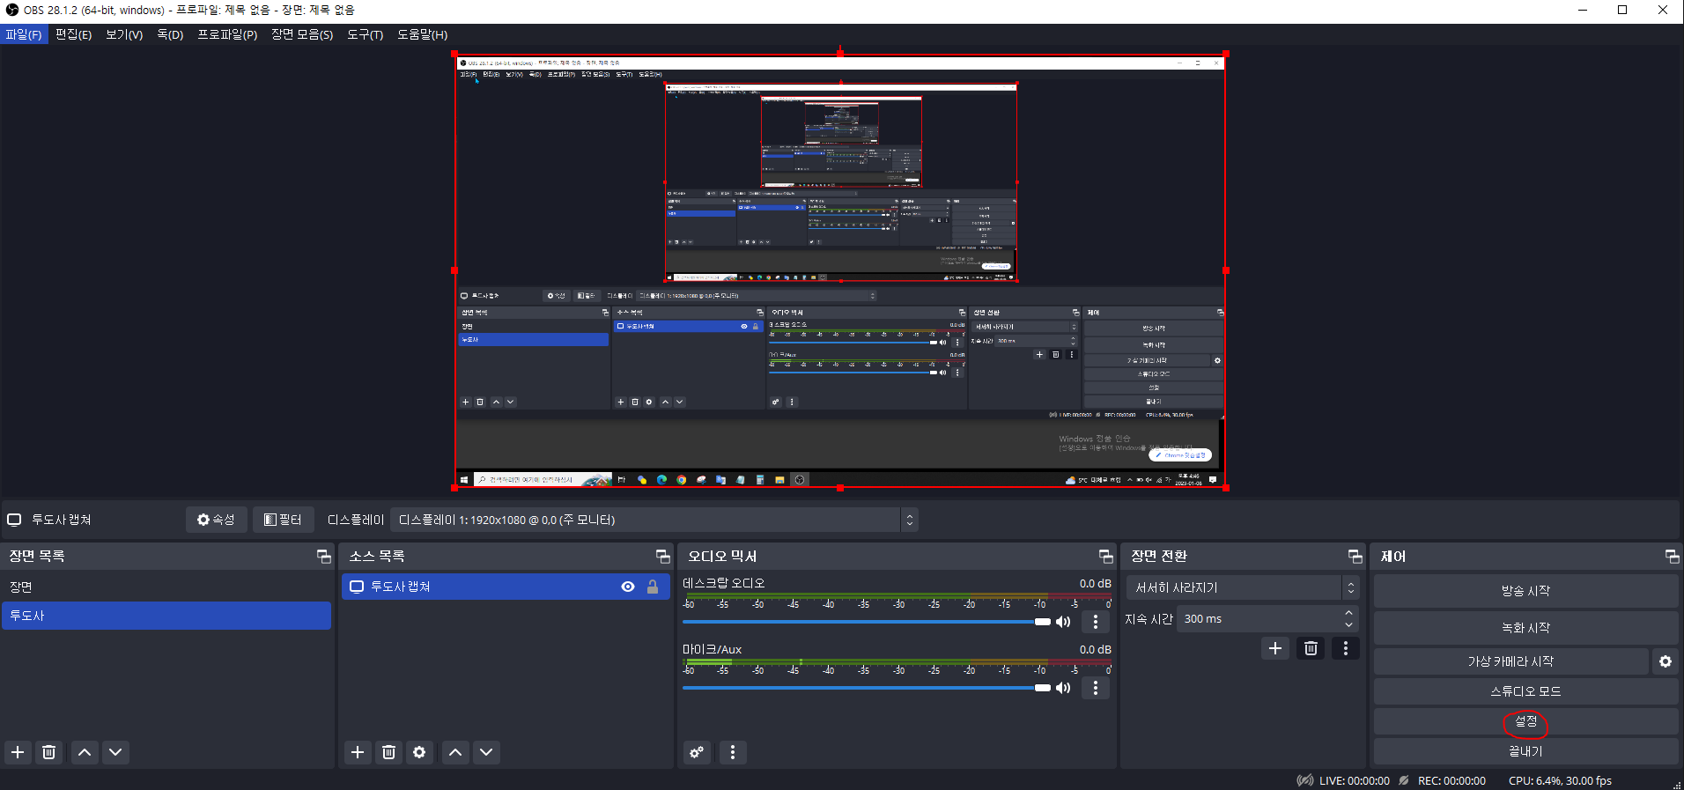The image size is (1684, 790).
Task: Open transition three-dot properties menu
Action: click(1346, 648)
